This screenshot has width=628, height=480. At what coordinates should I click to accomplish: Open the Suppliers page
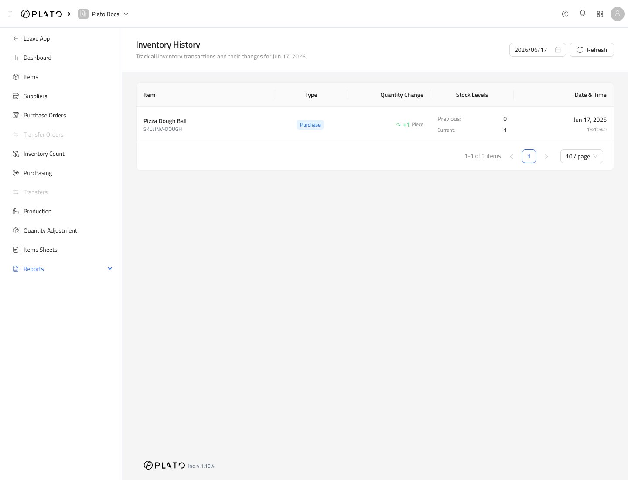35,96
